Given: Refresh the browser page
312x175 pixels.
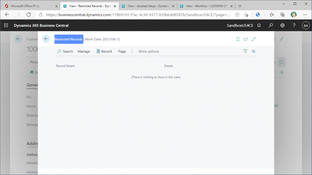Looking at the screenshot, I should coord(29,15).
